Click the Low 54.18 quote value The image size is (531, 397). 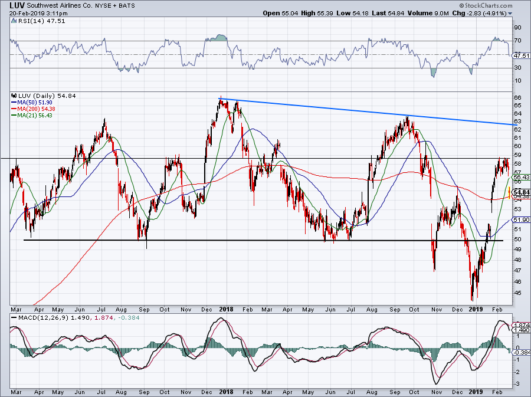353,13
